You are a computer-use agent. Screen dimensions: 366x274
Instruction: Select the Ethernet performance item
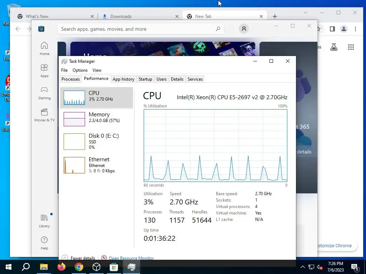pyautogui.click(x=97, y=165)
